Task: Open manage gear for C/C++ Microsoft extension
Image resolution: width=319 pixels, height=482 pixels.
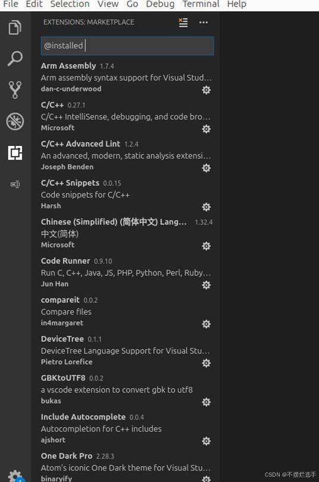Action: 206,129
